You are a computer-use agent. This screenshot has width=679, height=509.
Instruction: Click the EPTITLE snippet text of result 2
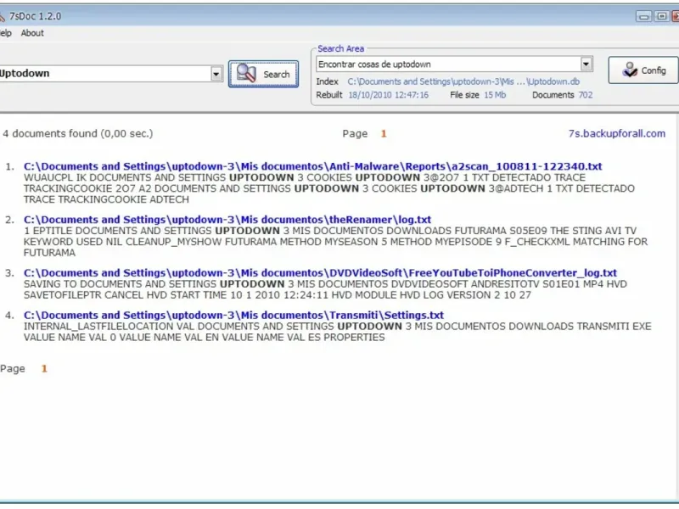pos(335,242)
